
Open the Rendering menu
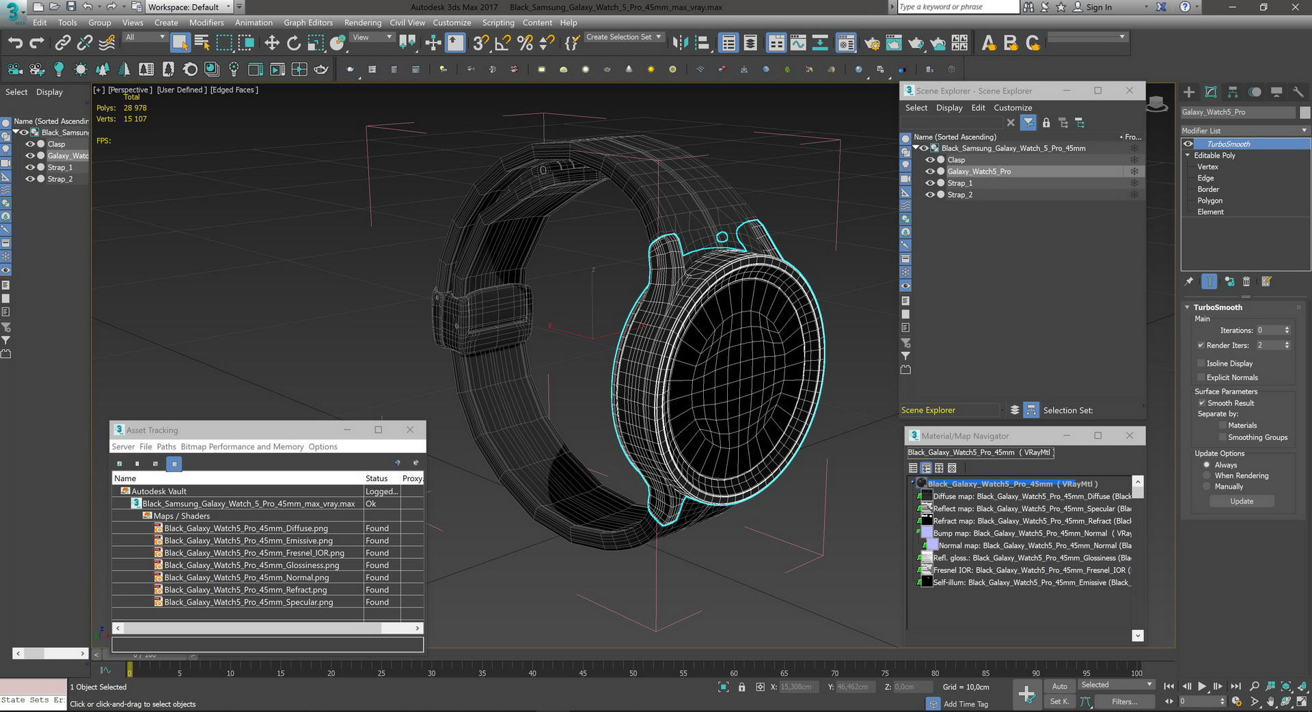pos(363,23)
